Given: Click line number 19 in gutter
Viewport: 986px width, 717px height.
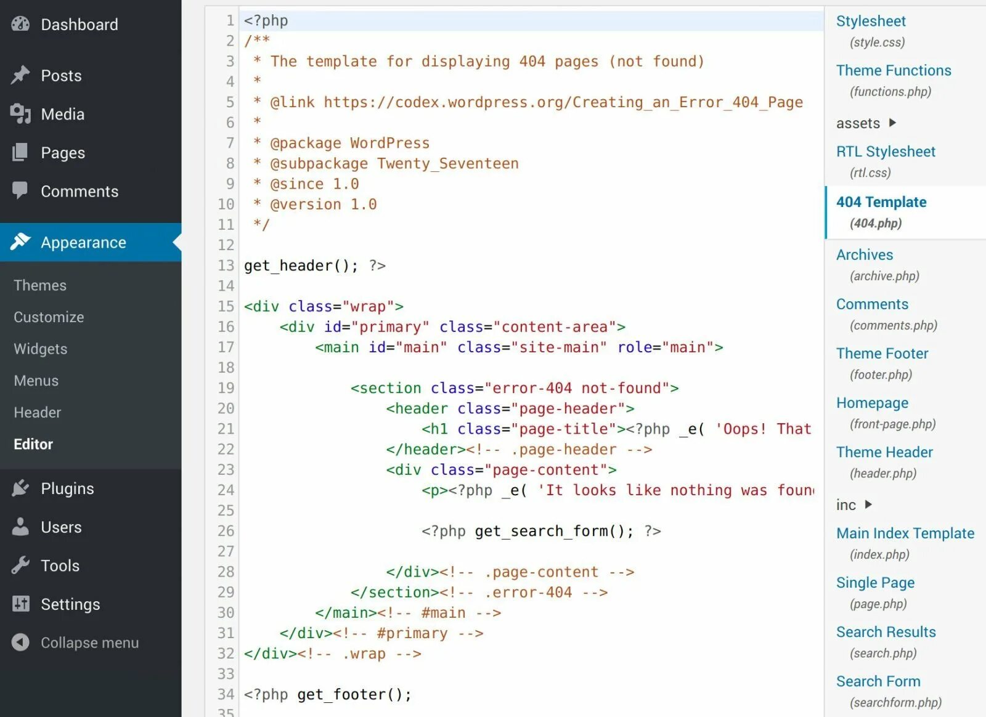Looking at the screenshot, I should pyautogui.click(x=226, y=388).
